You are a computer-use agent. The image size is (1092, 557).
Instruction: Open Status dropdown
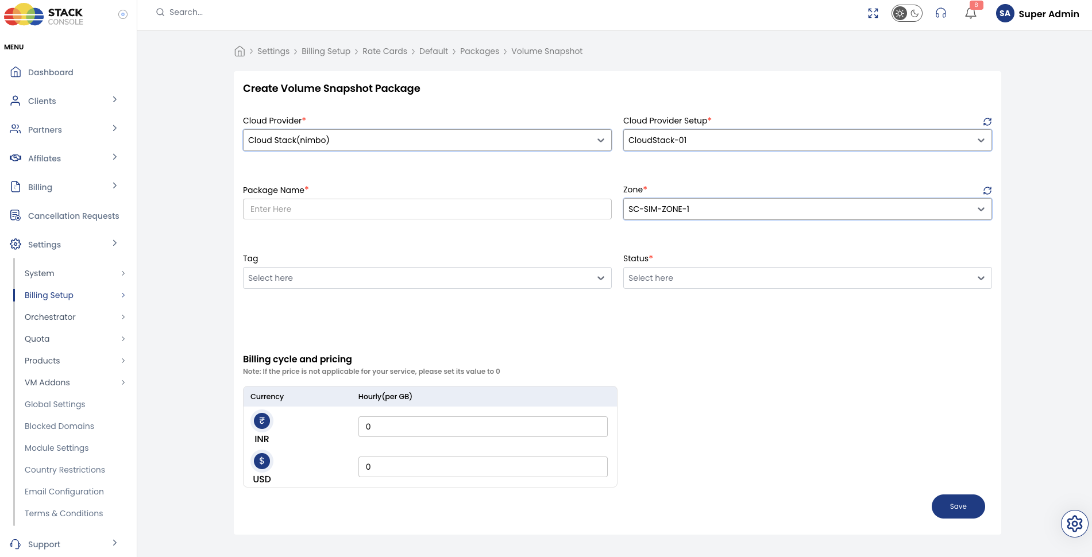(x=808, y=278)
